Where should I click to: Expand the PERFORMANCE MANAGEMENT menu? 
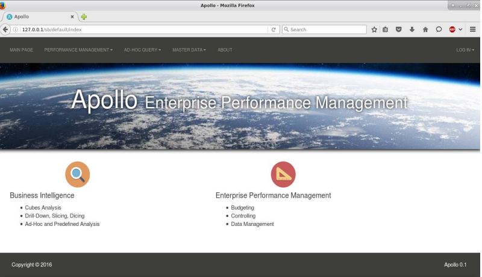tap(78, 50)
